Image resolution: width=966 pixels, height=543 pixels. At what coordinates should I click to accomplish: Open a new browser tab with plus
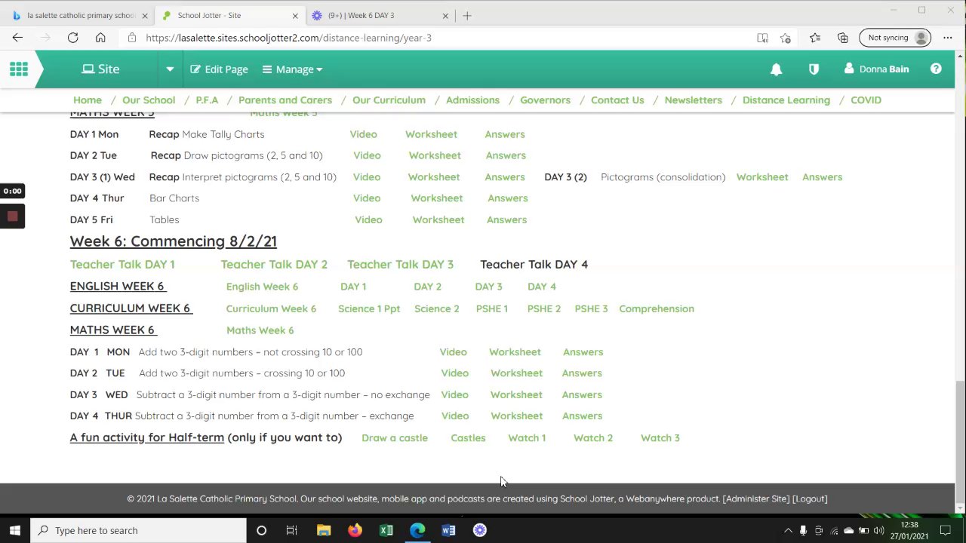tap(467, 15)
